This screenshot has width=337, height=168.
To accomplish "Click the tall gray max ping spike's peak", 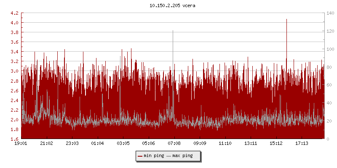I will pos(173,31).
